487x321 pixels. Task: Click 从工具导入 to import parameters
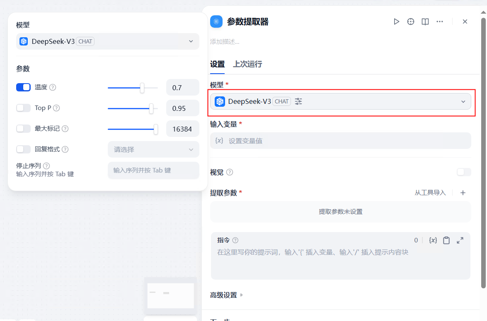tap(430, 192)
